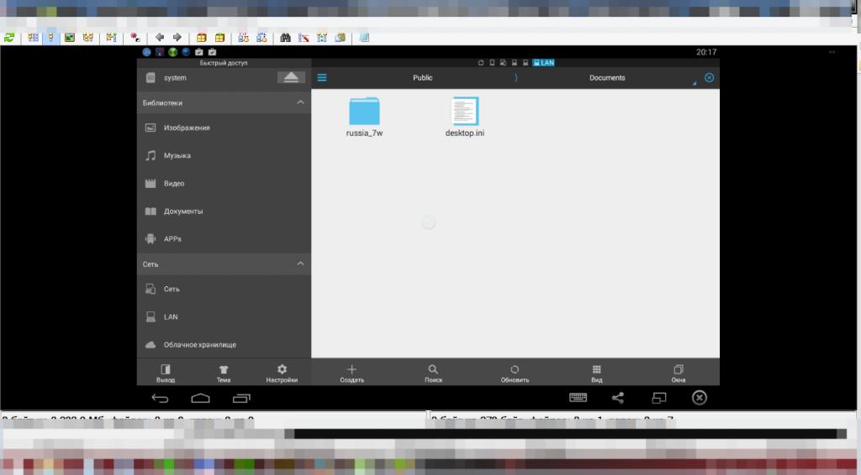Open the russia_7w folder
Image resolution: width=861 pixels, height=475 pixels.
pos(364,116)
